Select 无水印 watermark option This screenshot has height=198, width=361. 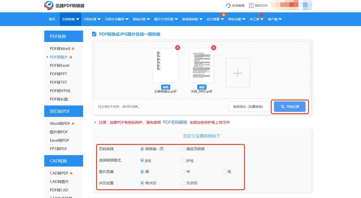click(x=183, y=183)
